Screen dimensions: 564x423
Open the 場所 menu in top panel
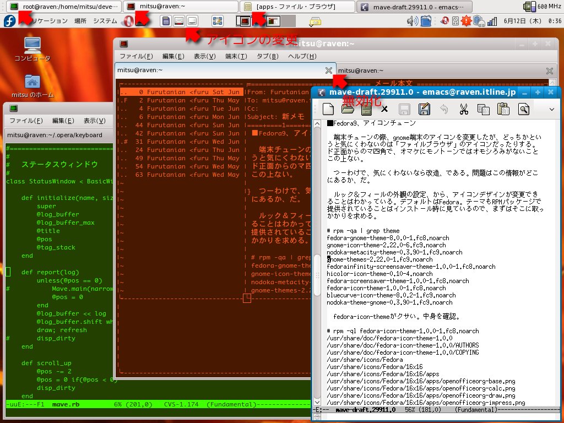coord(80,21)
